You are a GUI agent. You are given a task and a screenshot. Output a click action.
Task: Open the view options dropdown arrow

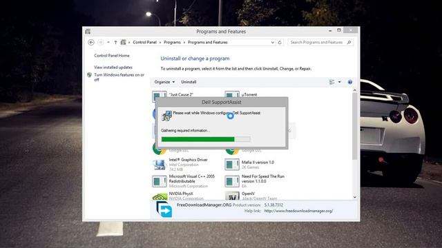339,82
